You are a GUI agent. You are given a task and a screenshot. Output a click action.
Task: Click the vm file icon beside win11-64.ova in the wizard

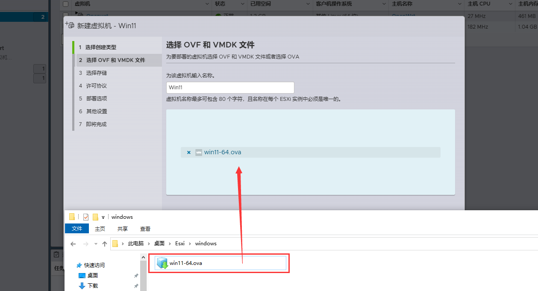point(199,152)
